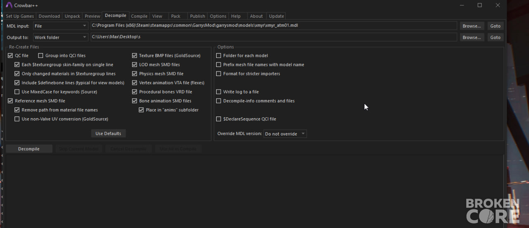Enable Decompile-info comments and files
Viewport: 529px width, 228px height.
pyautogui.click(x=219, y=101)
